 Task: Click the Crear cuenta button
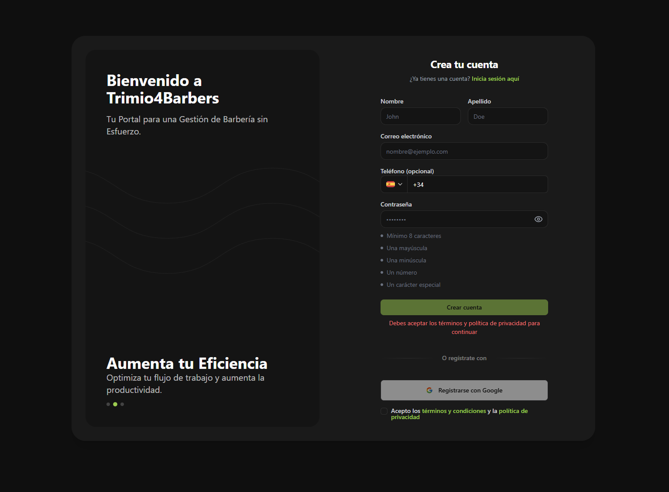(x=464, y=307)
